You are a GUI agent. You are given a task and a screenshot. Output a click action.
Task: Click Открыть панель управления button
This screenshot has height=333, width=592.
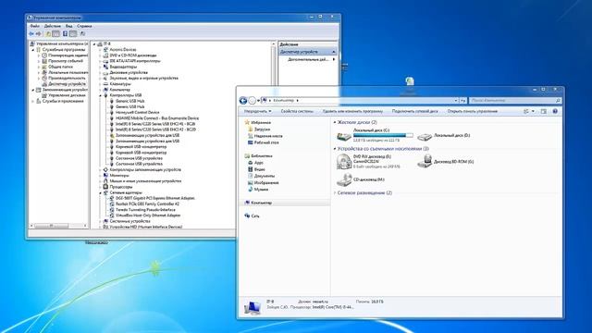click(473, 111)
